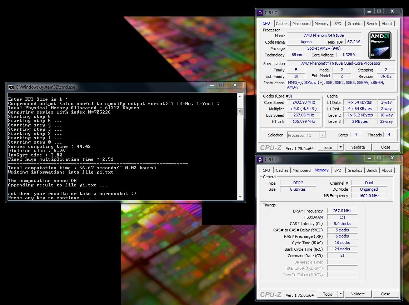The image size is (409, 305).
Task: Close the cmd.exe window
Action: point(235,85)
